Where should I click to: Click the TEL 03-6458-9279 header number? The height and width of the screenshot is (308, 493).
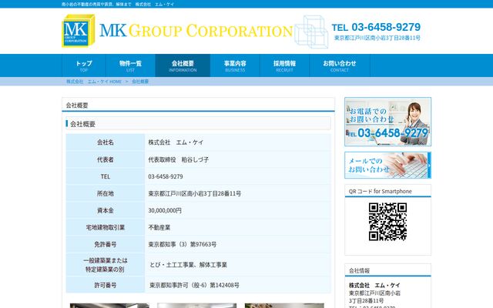click(x=376, y=27)
